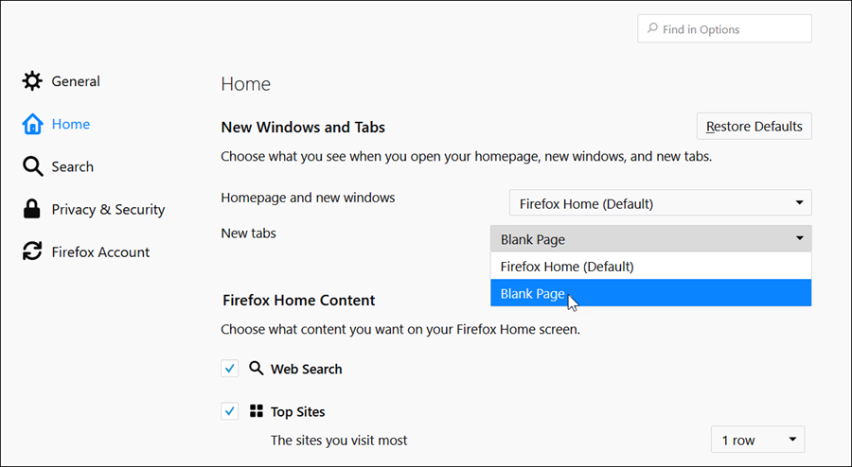This screenshot has width=852, height=467.
Task: Click the magnifier icon in Find in Options
Action: 652,29
